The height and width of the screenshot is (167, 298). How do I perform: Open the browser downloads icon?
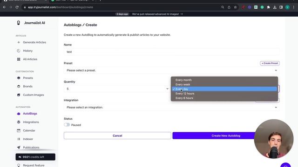pos(275,7)
